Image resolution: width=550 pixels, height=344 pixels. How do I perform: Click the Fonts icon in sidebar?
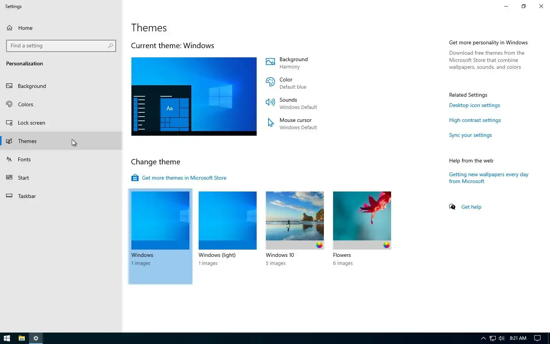tap(10, 159)
